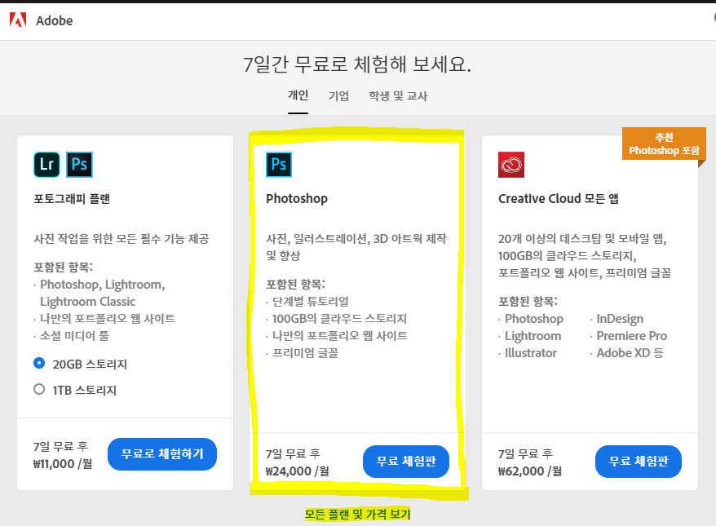The height and width of the screenshot is (526, 716).
Task: Click the ₩11,000 /월 price text
Action: click(x=63, y=464)
